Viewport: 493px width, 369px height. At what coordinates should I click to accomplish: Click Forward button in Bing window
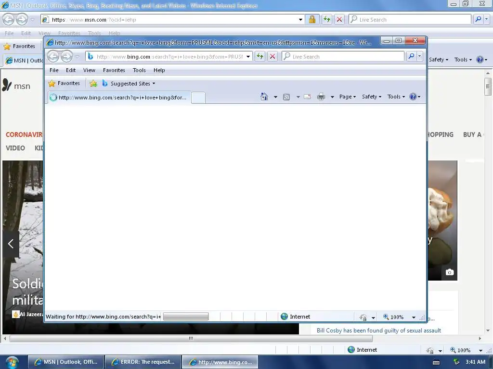[x=66, y=57]
